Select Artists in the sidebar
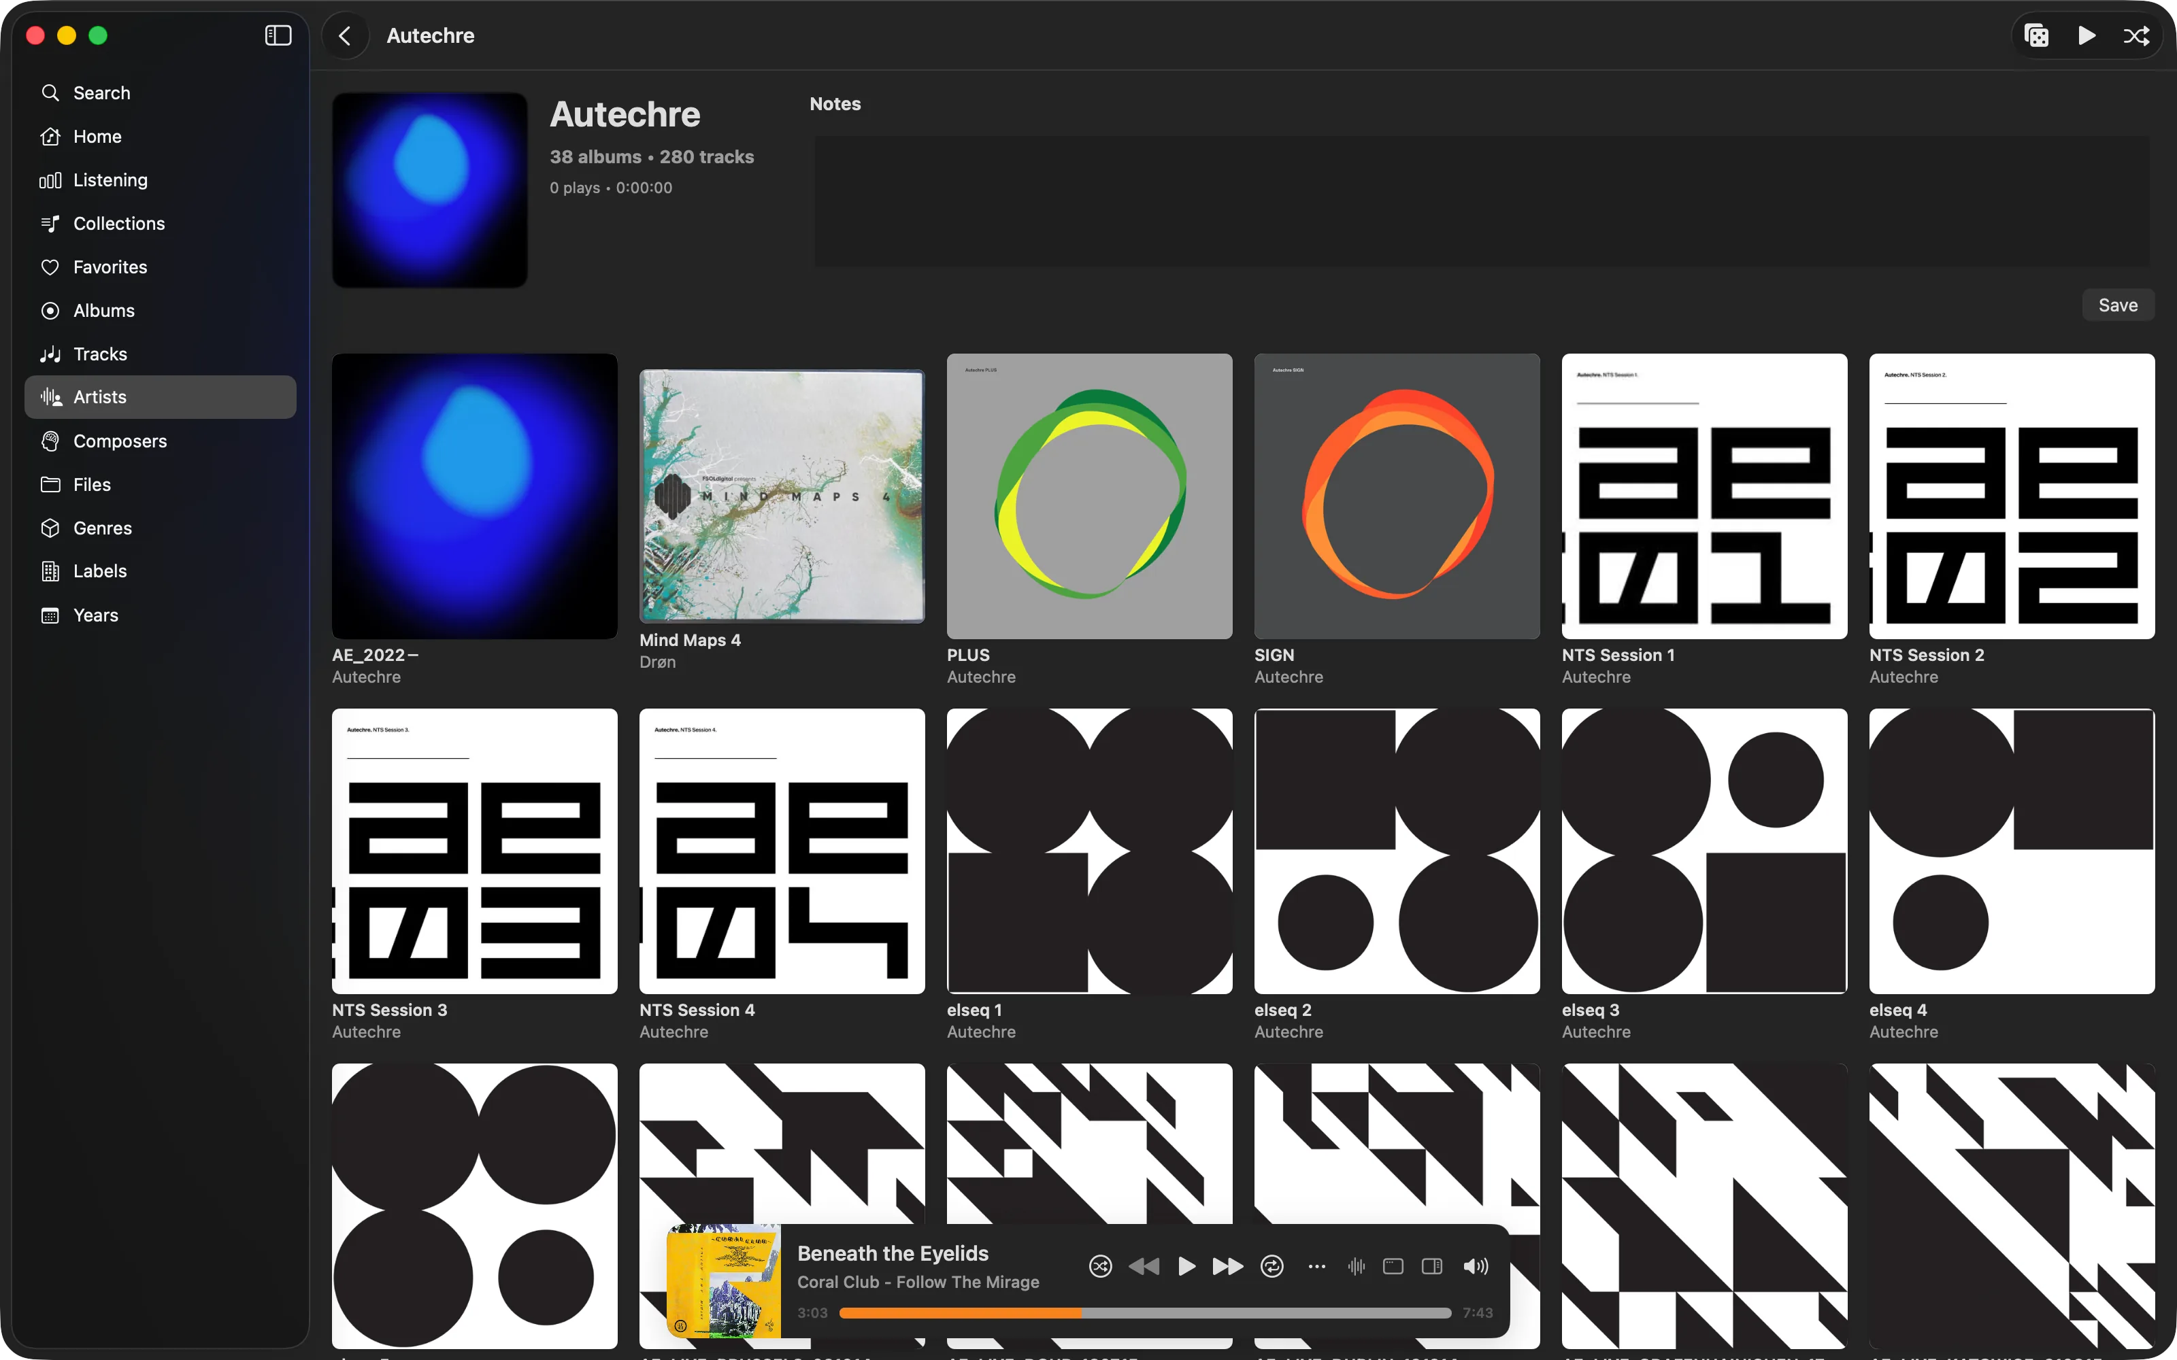This screenshot has width=2177, height=1360. coord(160,396)
